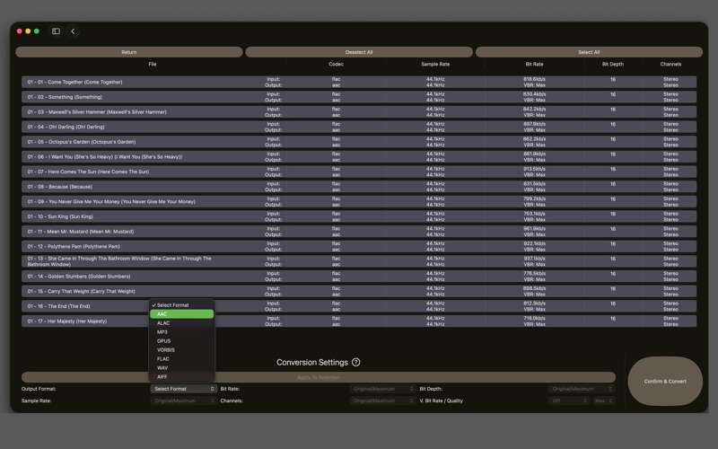This screenshot has height=449, width=718.
Task: Click the 818.6kb/s bit rate value
Action: 534,79
